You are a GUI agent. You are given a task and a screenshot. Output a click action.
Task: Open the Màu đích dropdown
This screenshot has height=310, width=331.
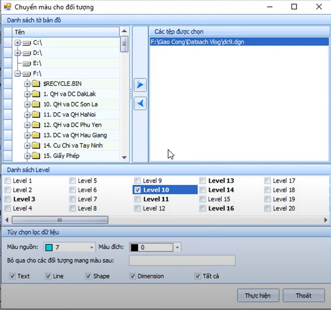point(177,247)
